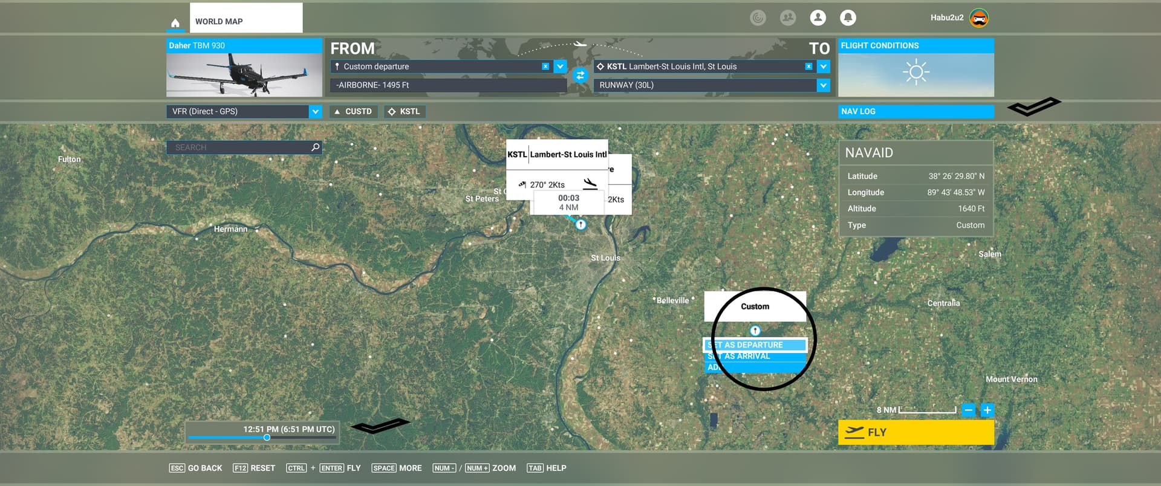Click the 12:51 PM time readout

coord(289,429)
